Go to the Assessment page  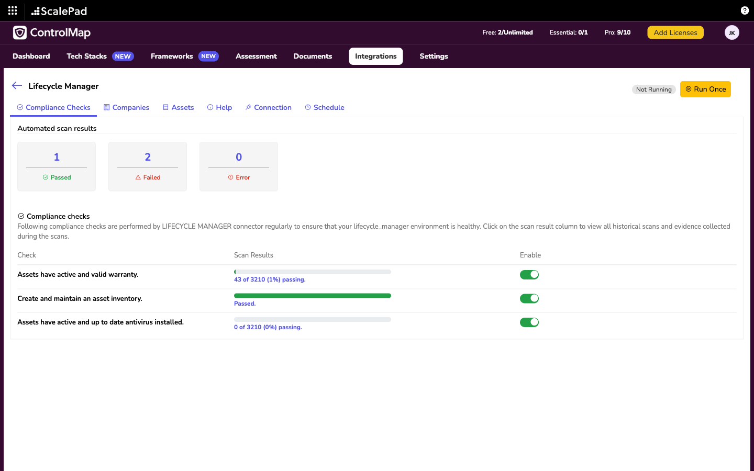point(256,56)
